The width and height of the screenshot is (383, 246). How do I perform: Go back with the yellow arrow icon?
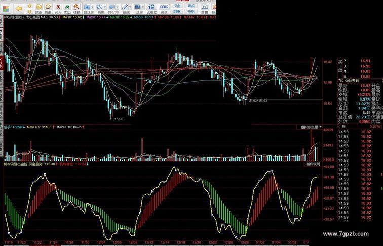coord(19,9)
